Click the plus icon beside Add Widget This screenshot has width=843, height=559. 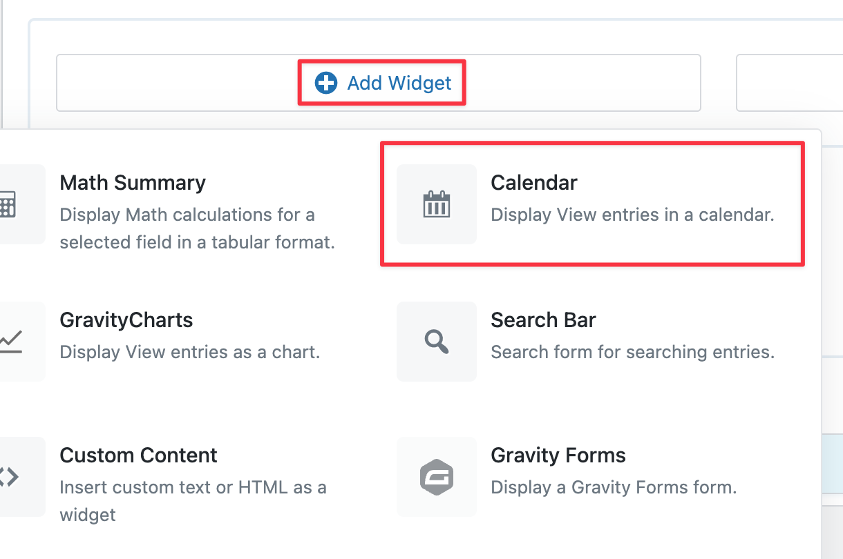[x=326, y=84]
